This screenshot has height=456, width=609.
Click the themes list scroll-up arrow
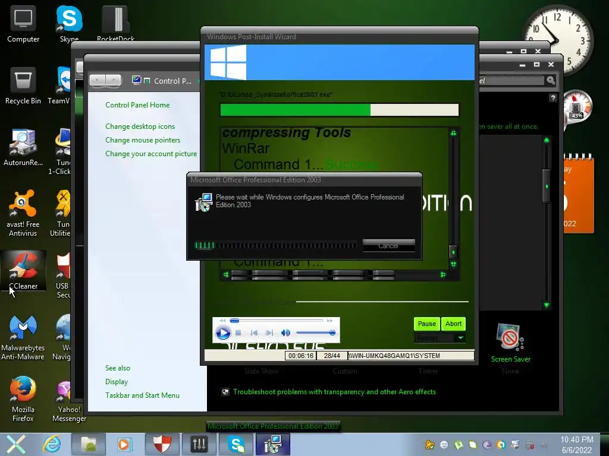547,140
